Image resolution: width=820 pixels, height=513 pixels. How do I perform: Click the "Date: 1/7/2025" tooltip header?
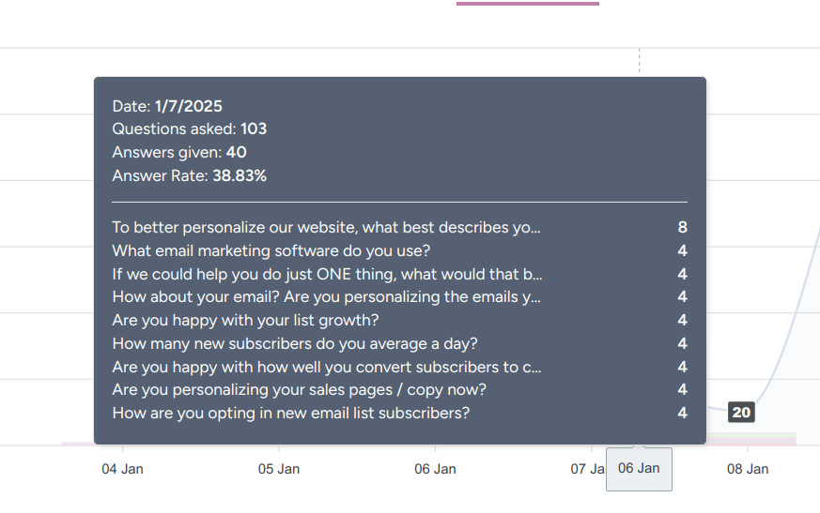tap(167, 106)
